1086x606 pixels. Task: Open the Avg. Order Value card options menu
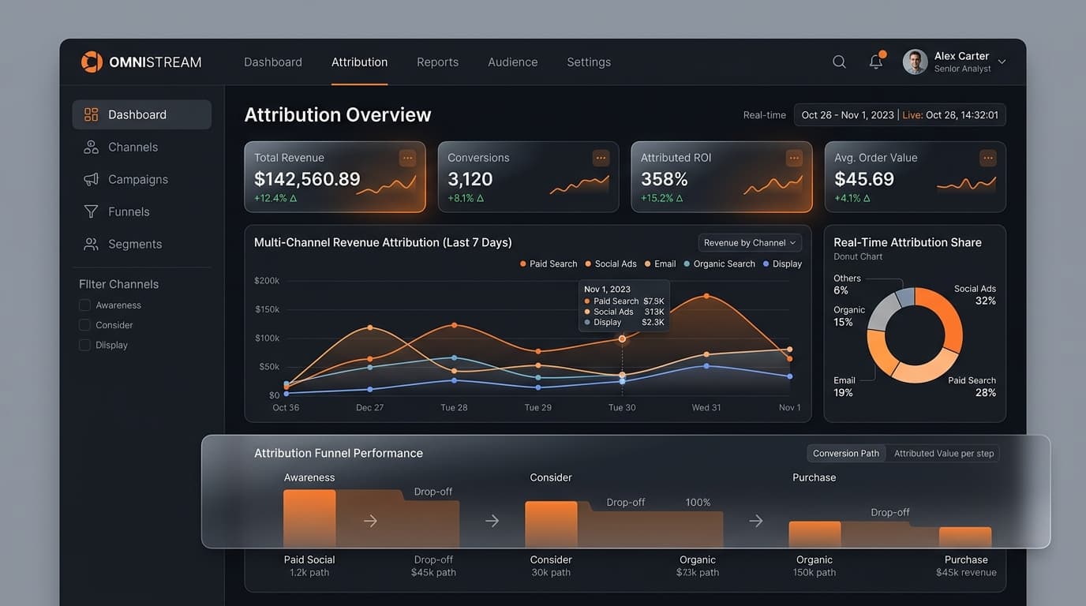[x=987, y=158]
